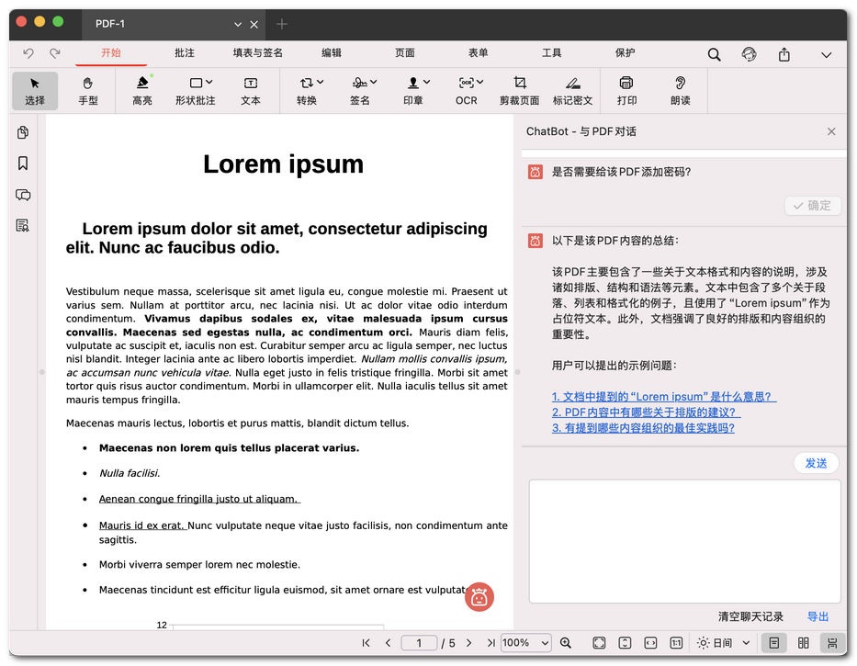This screenshot has width=857, height=666.
Task: Open the page thumbnails sidebar panel
Action: point(22,132)
